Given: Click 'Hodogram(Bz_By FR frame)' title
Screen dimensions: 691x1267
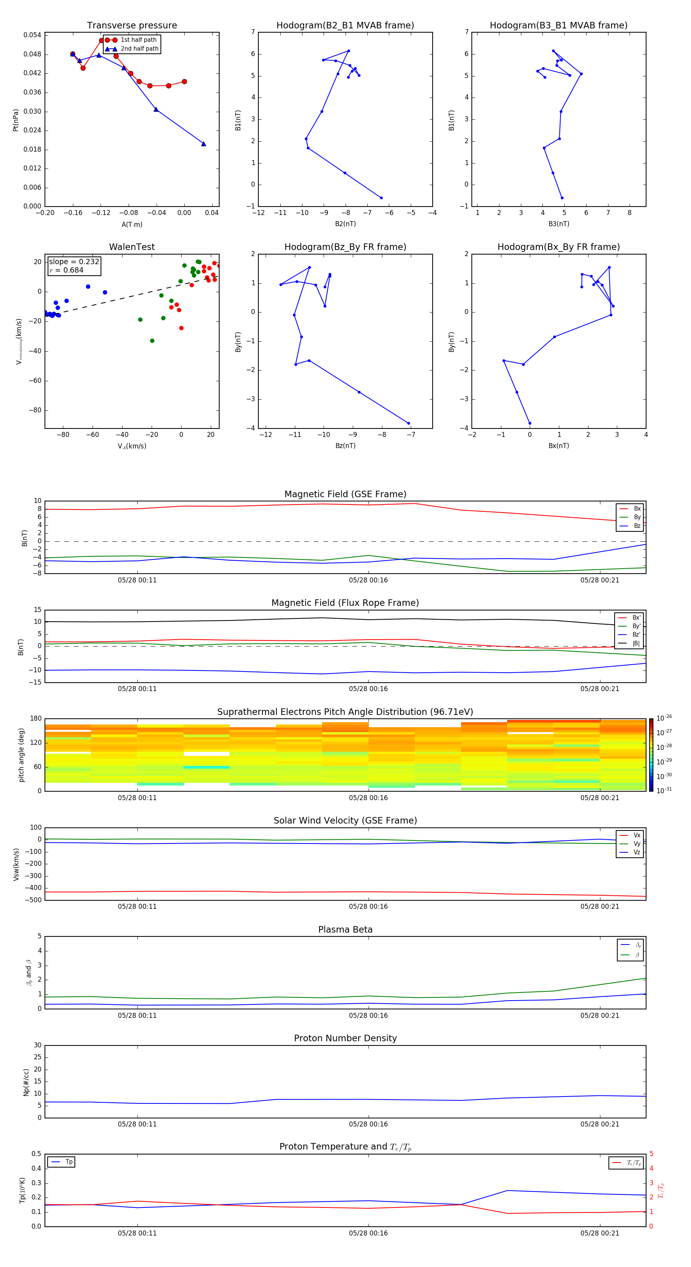Looking at the screenshot, I should [345, 247].
